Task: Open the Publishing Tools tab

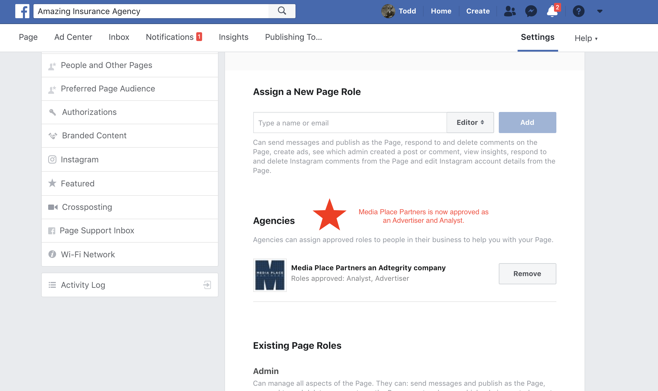Action: 293,37
